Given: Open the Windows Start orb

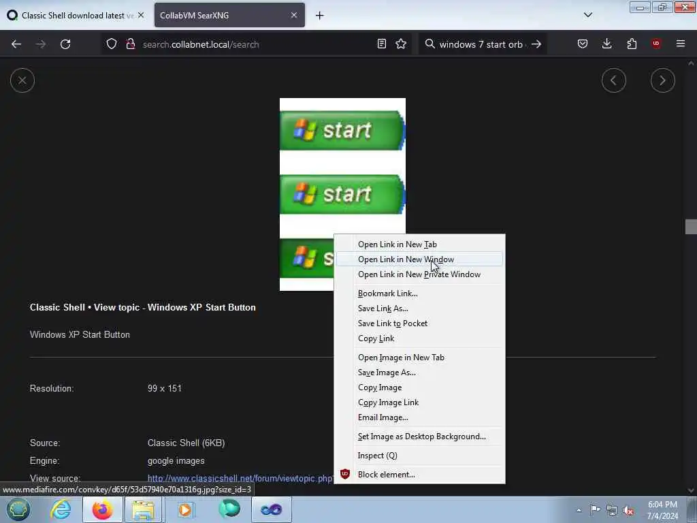Looking at the screenshot, I should [18, 509].
